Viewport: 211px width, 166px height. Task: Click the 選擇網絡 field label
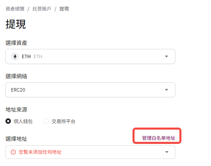(x=16, y=76)
